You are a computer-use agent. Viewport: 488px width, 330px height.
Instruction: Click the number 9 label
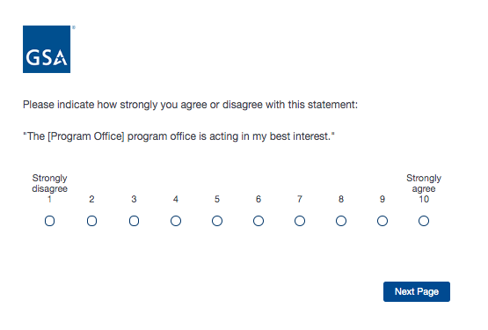point(382,199)
